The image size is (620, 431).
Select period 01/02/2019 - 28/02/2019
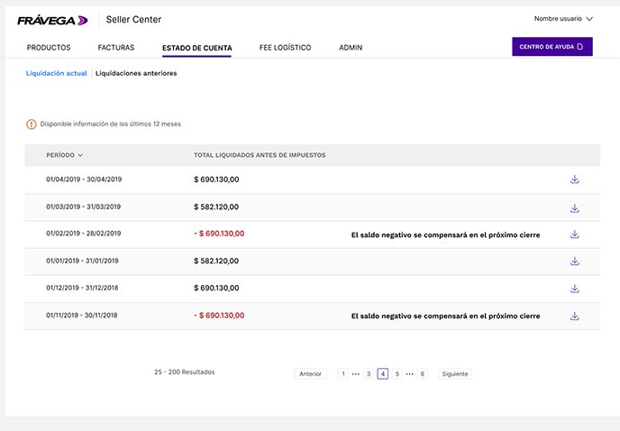(84, 234)
